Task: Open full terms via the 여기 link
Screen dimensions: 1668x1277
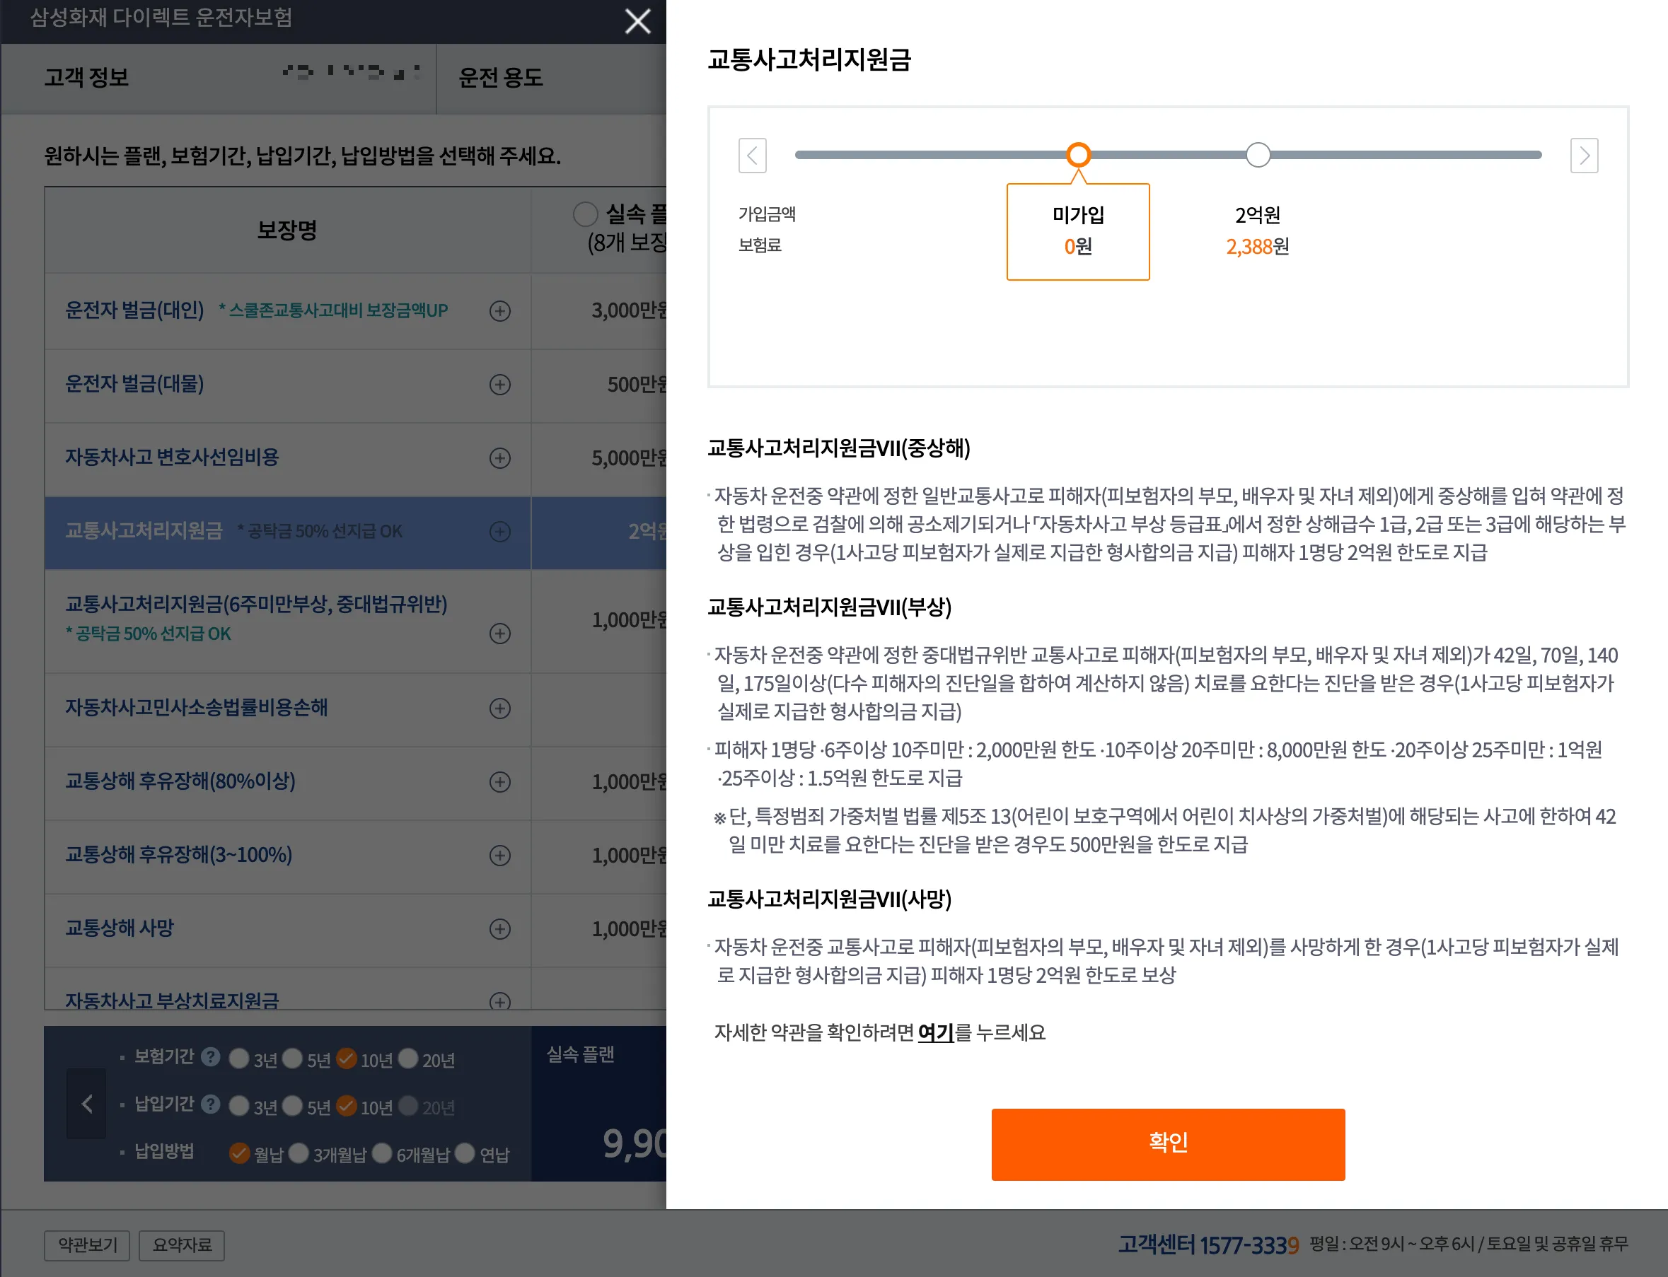Action: [935, 1032]
